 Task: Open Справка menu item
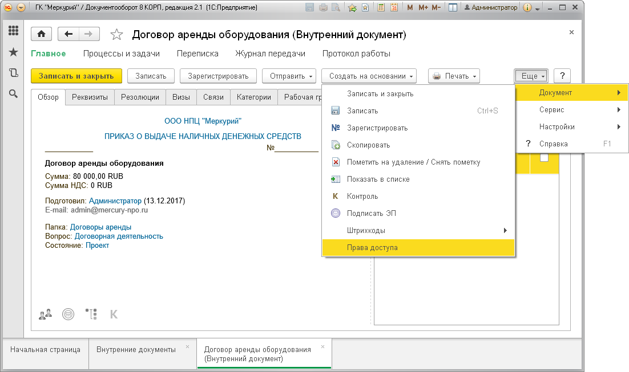(572, 144)
